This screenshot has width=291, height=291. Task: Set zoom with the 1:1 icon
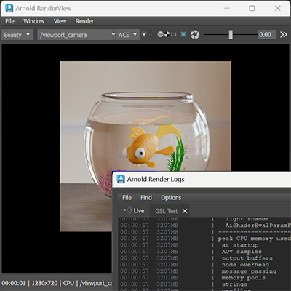[x=173, y=35]
